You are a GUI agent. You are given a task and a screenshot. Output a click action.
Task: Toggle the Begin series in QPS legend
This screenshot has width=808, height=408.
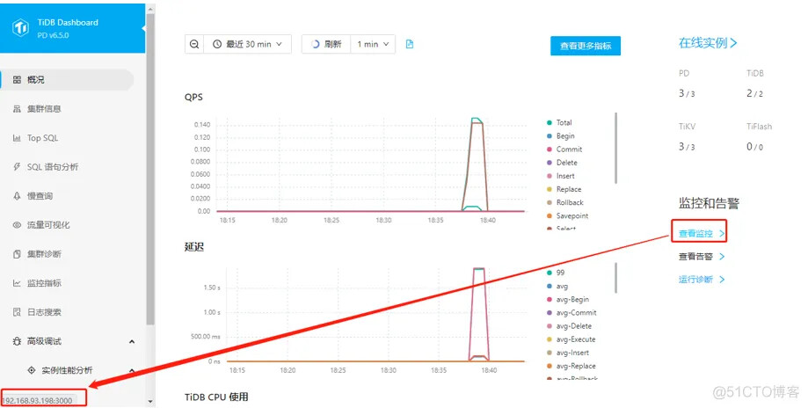[561, 136]
